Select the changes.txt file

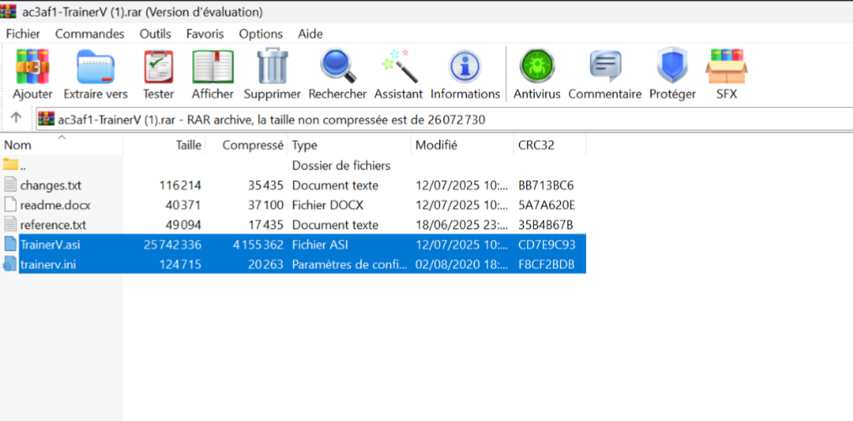point(50,185)
